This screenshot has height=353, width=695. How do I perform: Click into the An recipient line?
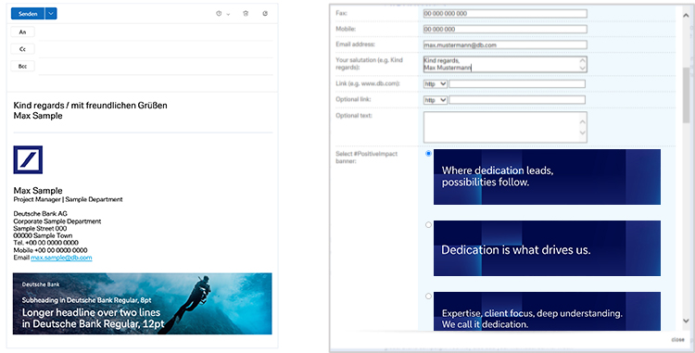pyautogui.click(x=155, y=32)
